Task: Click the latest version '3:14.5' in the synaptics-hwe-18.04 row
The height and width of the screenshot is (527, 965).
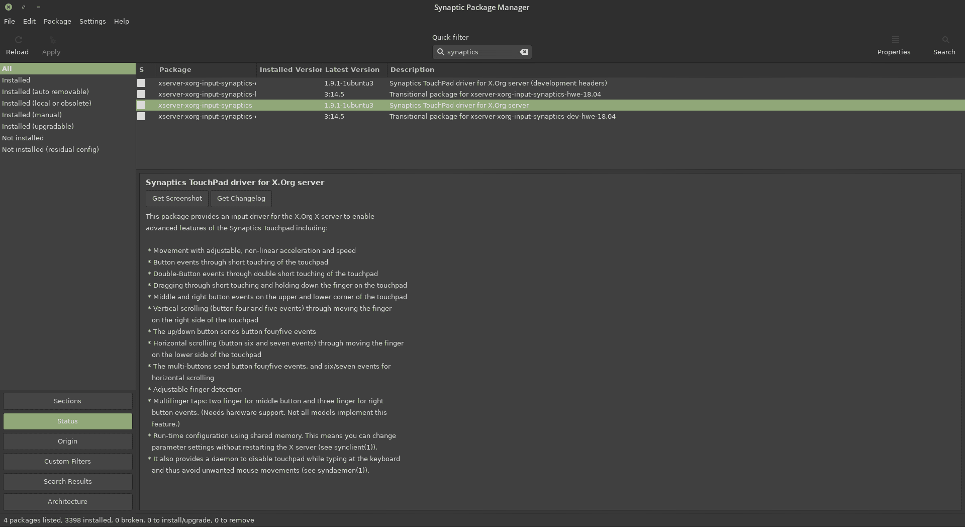Action: (334, 94)
